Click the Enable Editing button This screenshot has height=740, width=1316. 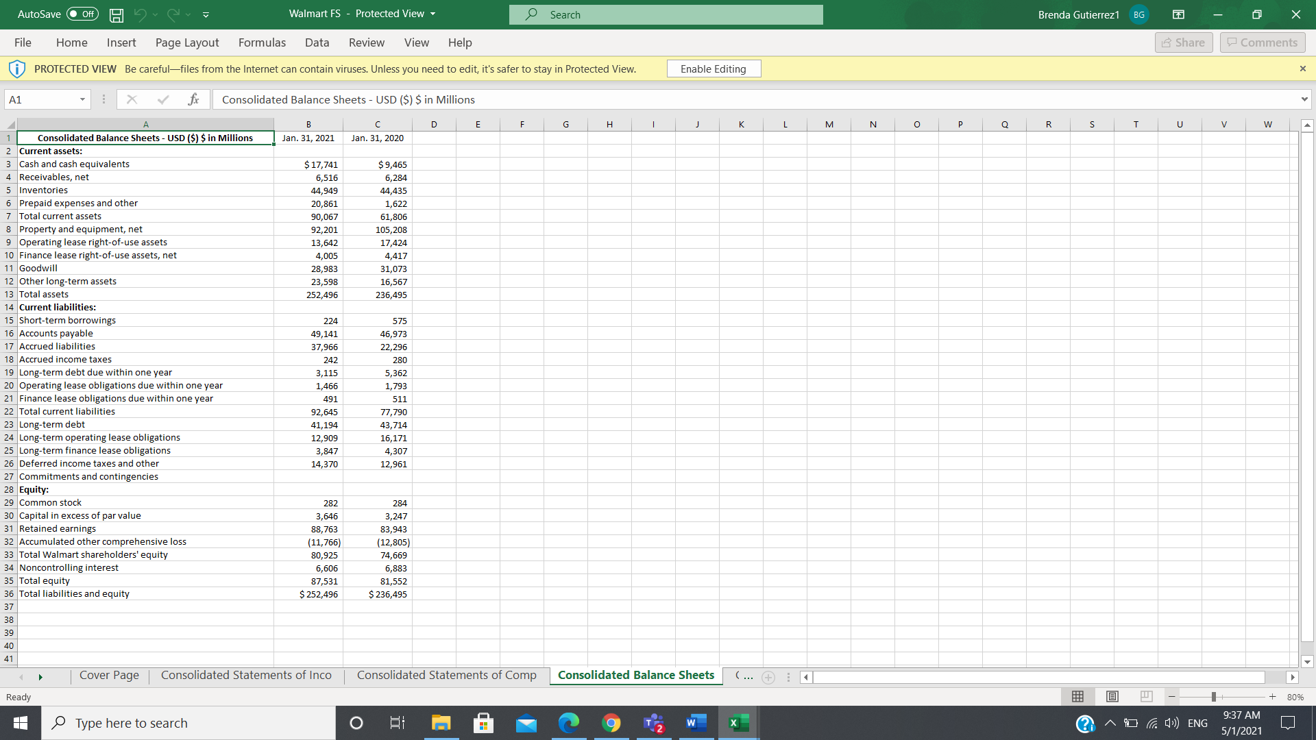[x=713, y=69]
